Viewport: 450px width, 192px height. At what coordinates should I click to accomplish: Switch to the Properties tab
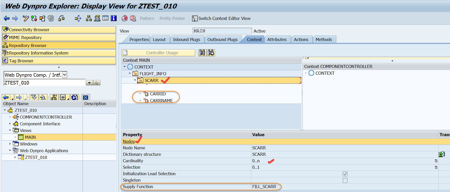point(139,40)
